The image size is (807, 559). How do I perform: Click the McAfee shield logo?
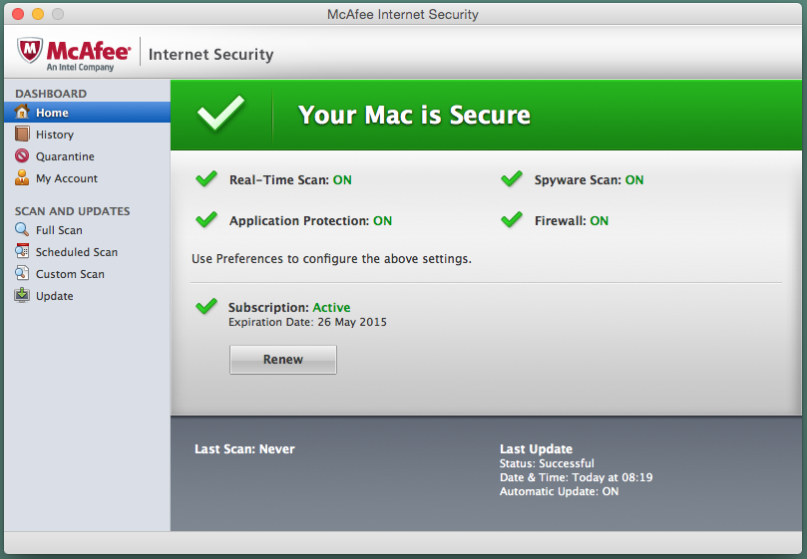[x=30, y=52]
